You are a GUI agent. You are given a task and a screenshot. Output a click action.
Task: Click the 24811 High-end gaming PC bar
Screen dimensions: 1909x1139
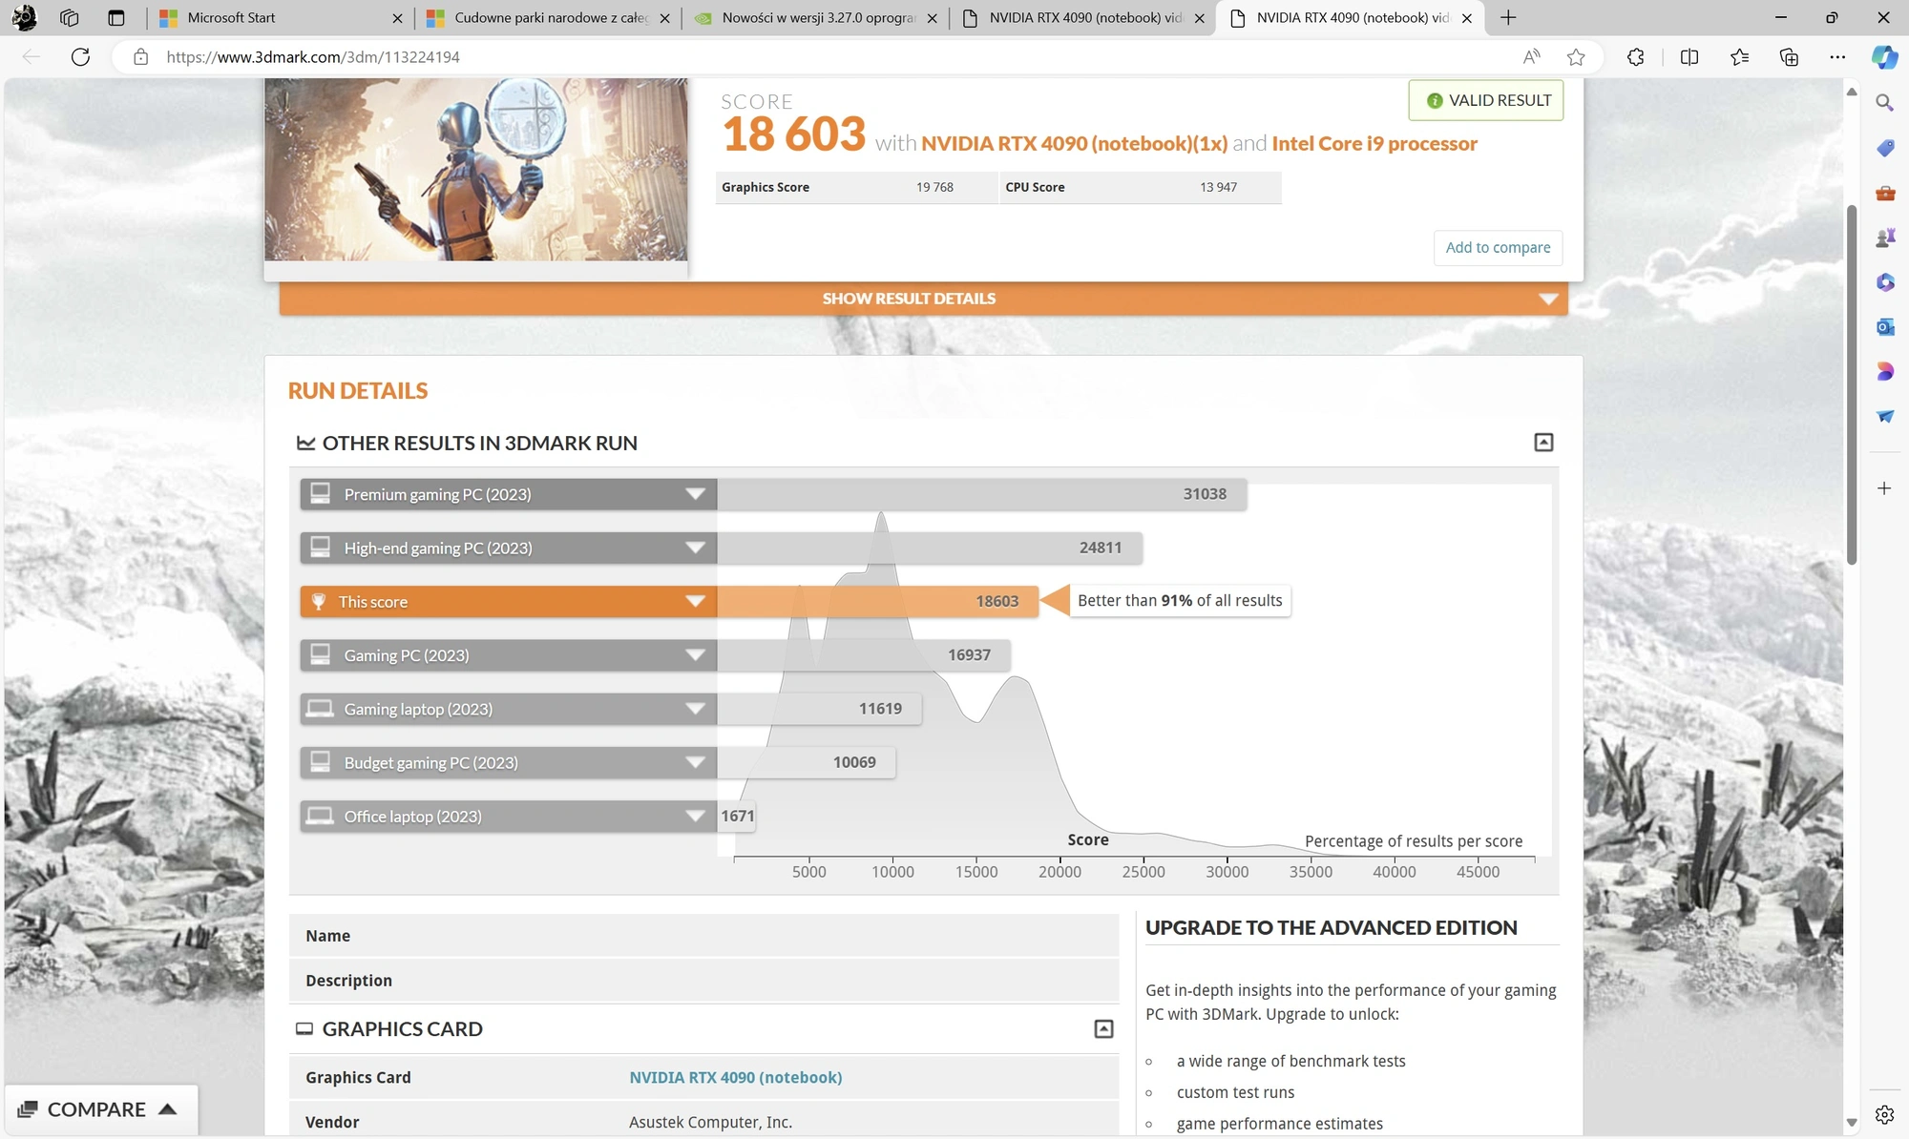(930, 548)
